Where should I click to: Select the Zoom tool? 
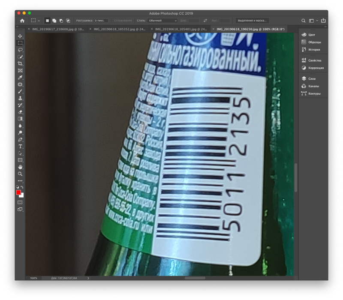pyautogui.click(x=20, y=174)
